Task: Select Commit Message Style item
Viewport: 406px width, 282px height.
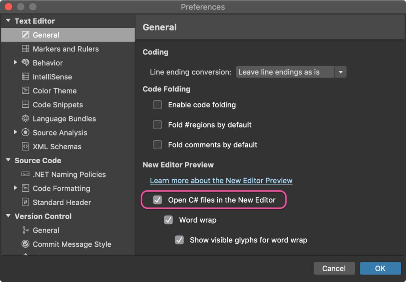Action: 72,244
